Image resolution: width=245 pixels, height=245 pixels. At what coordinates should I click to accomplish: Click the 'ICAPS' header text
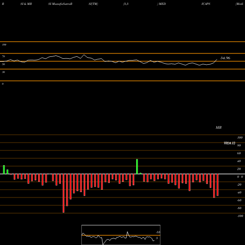click(x=206, y=4)
